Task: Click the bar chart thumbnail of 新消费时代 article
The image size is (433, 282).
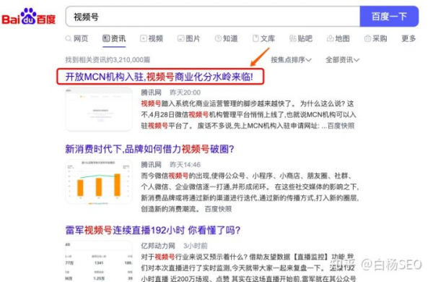Action: [x=99, y=181]
